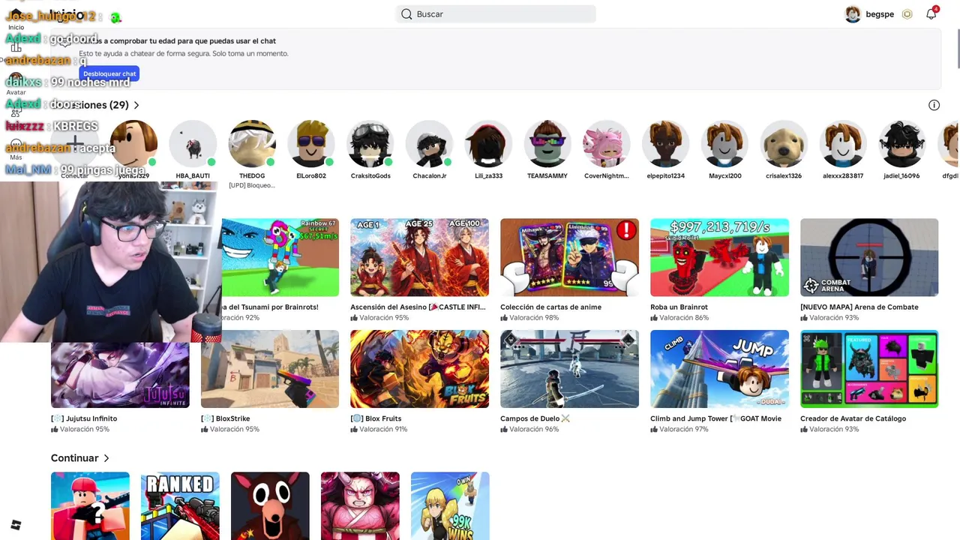The width and height of the screenshot is (960, 540).
Task: Click the search magnifier icon
Action: pyautogui.click(x=406, y=14)
